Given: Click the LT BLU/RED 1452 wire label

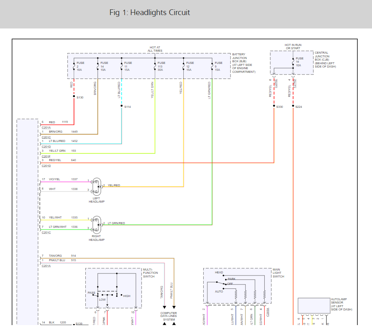Looking at the screenshot, I should coord(63,141).
